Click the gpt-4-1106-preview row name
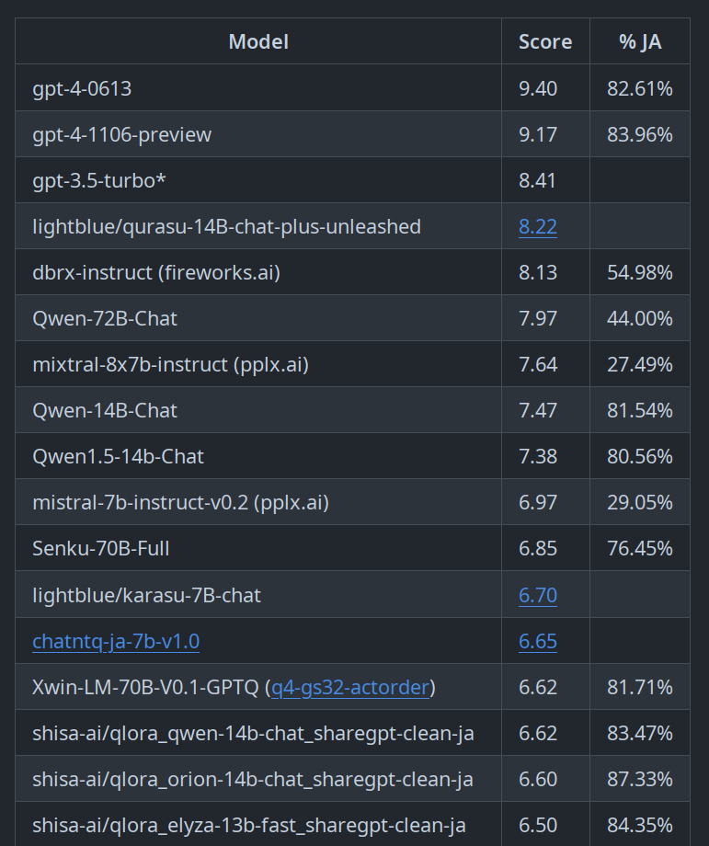Viewport: 709px width, 846px height. 122,134
